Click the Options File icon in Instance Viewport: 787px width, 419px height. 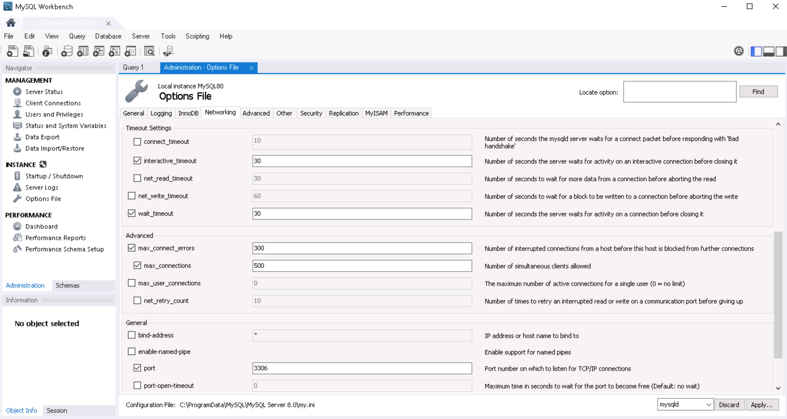pos(18,198)
